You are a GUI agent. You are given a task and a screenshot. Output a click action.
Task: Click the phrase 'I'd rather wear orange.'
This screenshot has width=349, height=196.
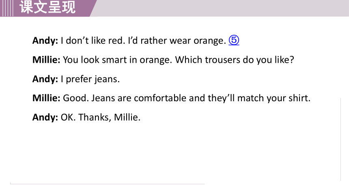pyautogui.click(x=177, y=40)
